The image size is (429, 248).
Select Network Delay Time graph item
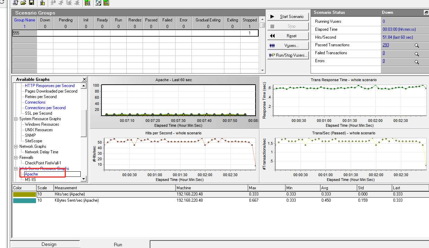coord(42,152)
